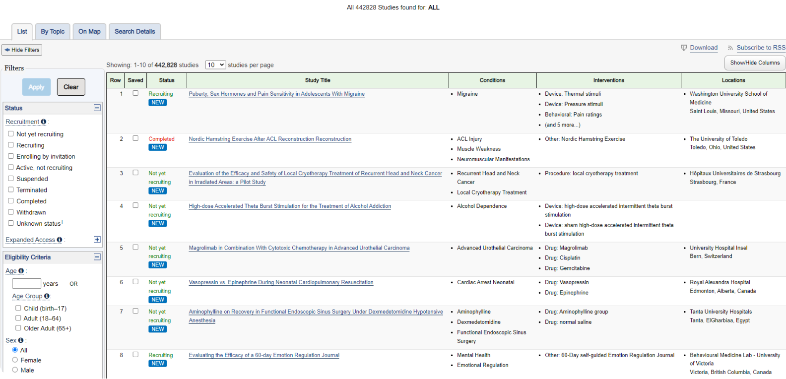This screenshot has height=379, width=786.
Task: Open the info icon beside Recruitment
Action: pos(44,122)
